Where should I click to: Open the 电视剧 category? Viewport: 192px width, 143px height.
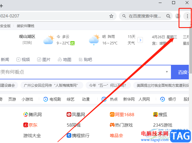click(x=55, y=99)
